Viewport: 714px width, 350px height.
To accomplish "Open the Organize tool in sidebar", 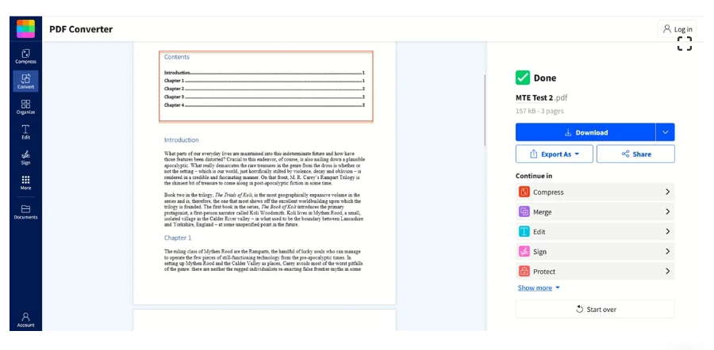I will pyautogui.click(x=25, y=107).
